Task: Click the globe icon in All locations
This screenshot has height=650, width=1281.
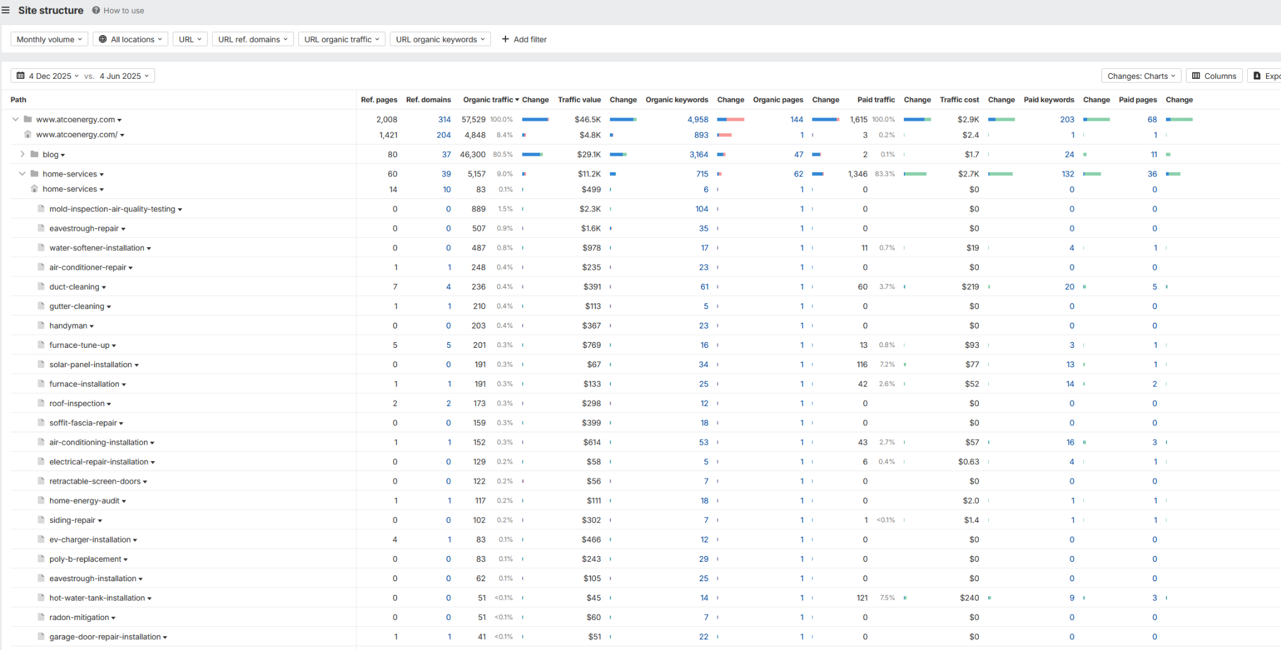Action: [x=103, y=39]
